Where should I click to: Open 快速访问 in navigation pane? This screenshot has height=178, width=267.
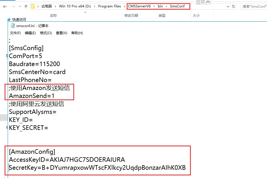pyautogui.click(x=19, y=19)
